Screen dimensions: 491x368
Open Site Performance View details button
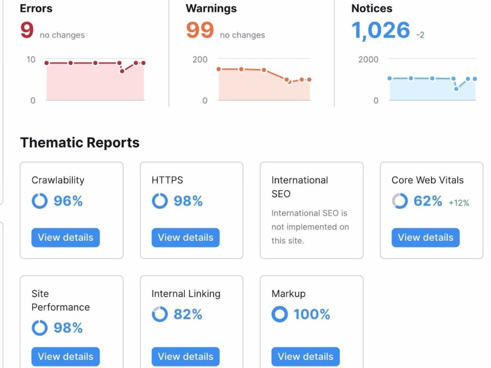click(65, 356)
